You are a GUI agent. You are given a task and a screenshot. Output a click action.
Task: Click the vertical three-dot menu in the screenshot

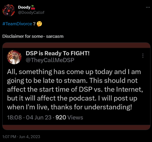pos(143,56)
